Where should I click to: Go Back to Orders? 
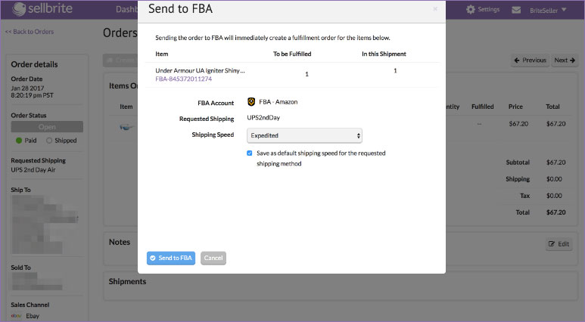(x=29, y=32)
